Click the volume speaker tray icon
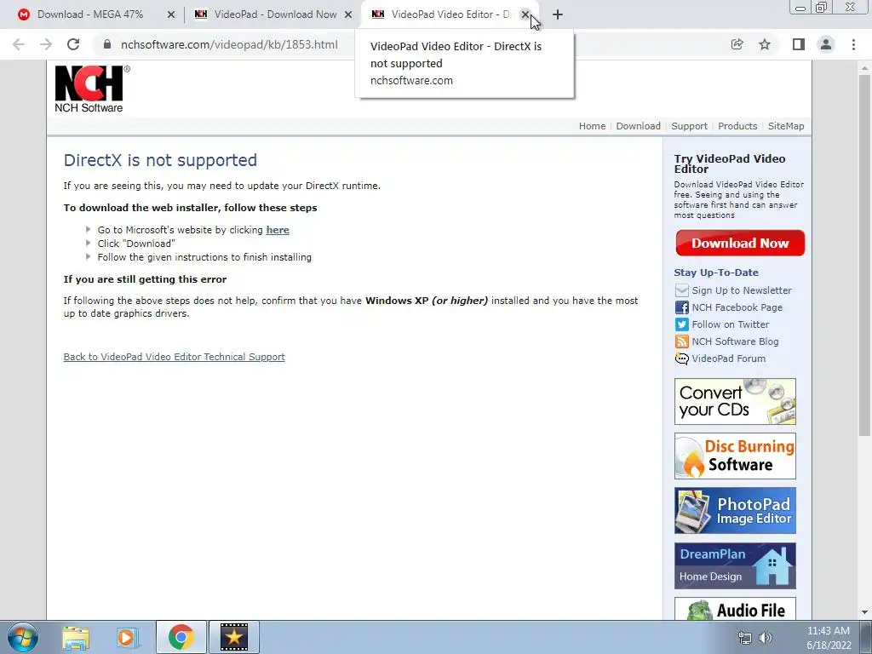Screen dimensions: 872x654 click(x=766, y=637)
